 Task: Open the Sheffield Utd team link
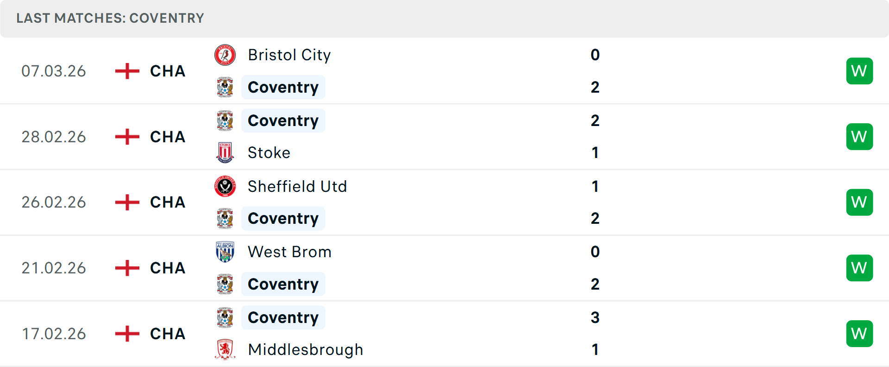297,186
